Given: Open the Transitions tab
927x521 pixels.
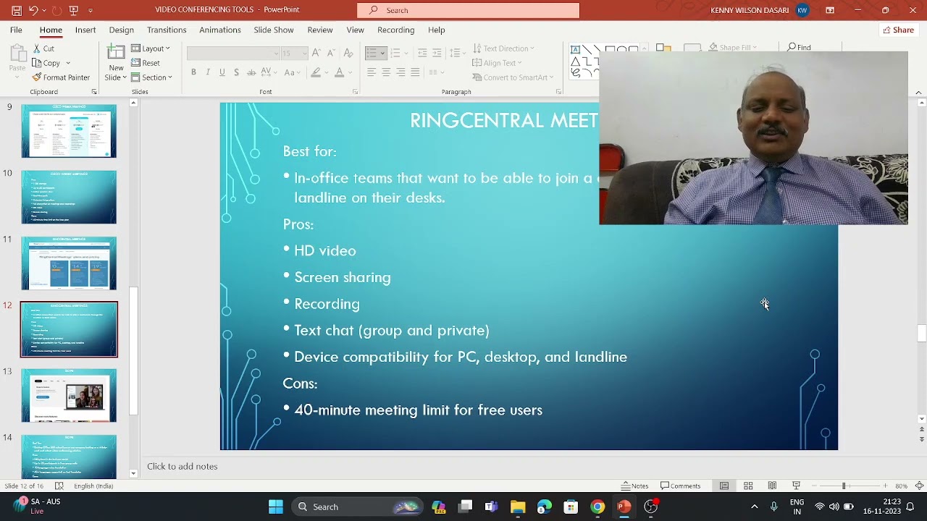Looking at the screenshot, I should point(167,30).
